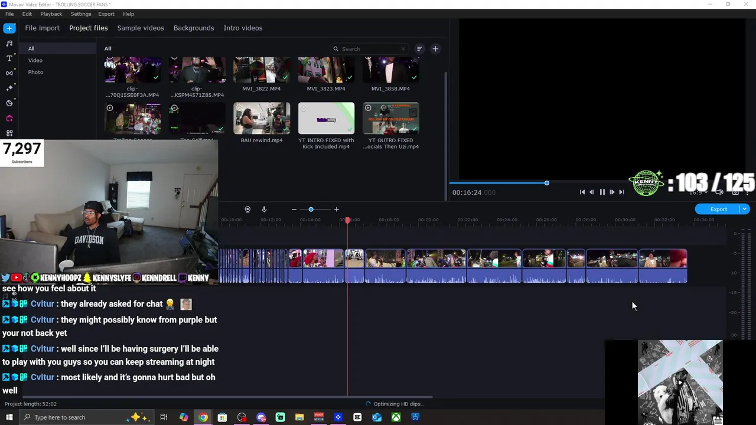Switch to the Project files tab
Image resolution: width=756 pixels, height=425 pixels.
pos(89,28)
